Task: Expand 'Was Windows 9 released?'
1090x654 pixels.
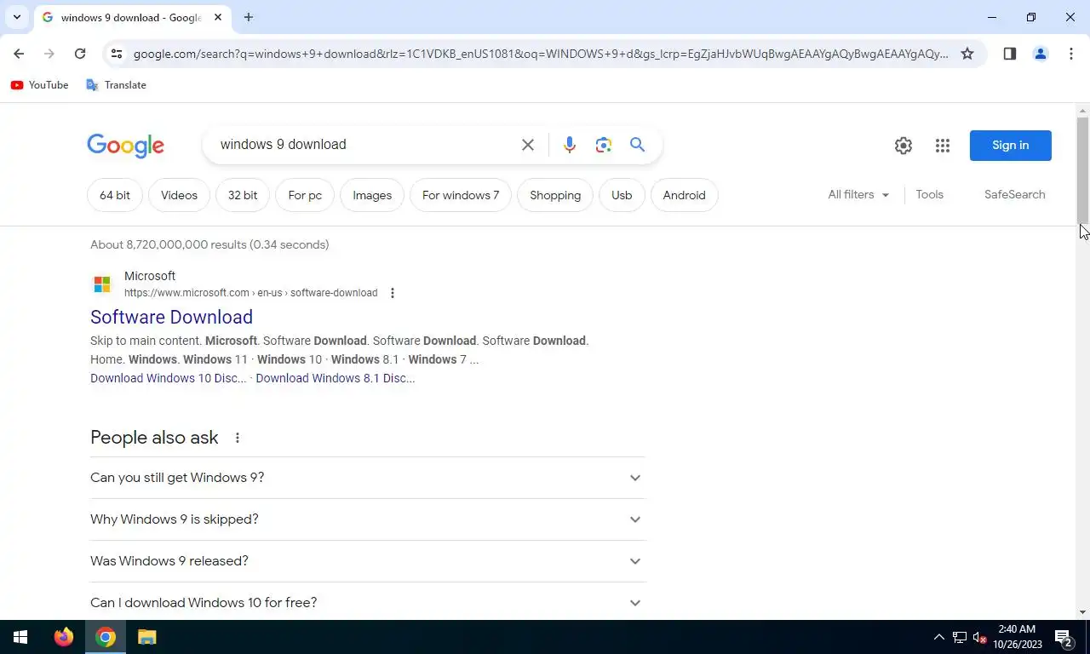Action: point(368,561)
